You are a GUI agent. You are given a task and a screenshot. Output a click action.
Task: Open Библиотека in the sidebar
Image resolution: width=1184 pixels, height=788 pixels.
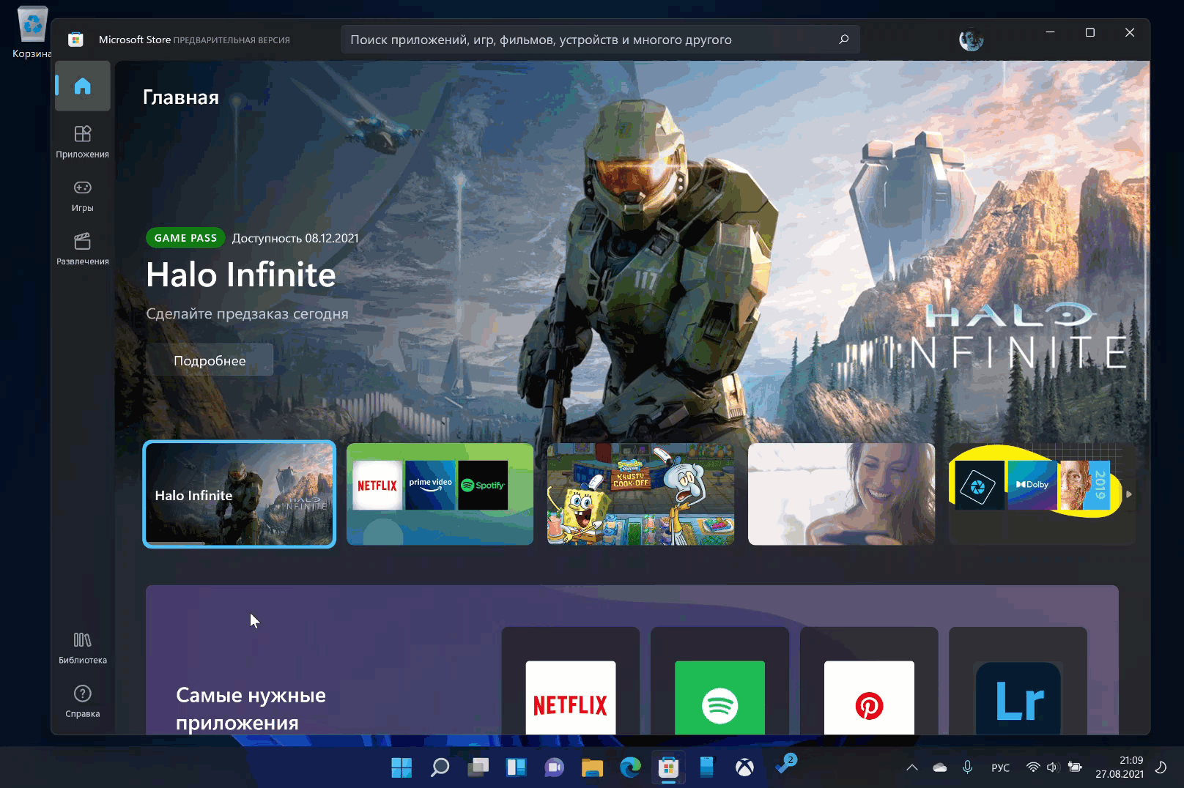coord(83,648)
